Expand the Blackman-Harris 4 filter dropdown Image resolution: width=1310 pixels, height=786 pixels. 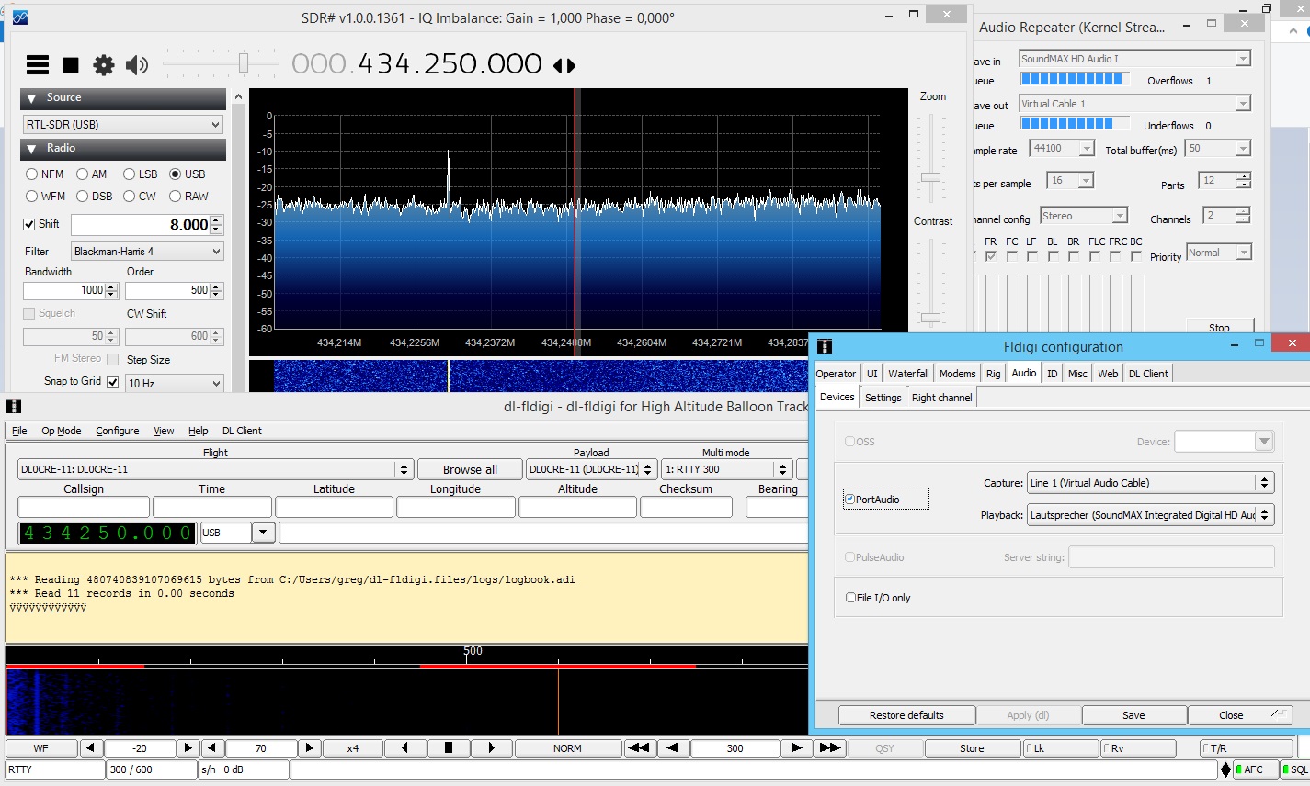pyautogui.click(x=147, y=252)
